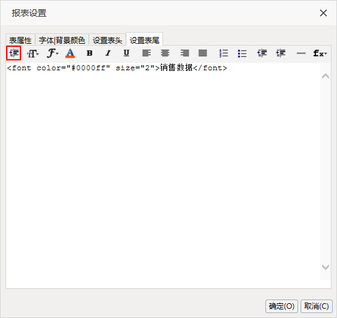The image size is (337, 318).
Task: Justify the text alignment
Action: click(x=202, y=53)
